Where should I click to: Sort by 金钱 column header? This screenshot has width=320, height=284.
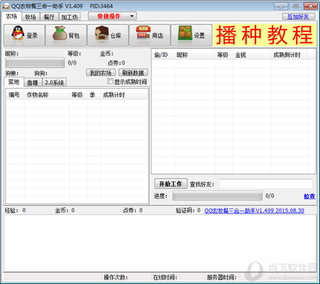point(252,55)
